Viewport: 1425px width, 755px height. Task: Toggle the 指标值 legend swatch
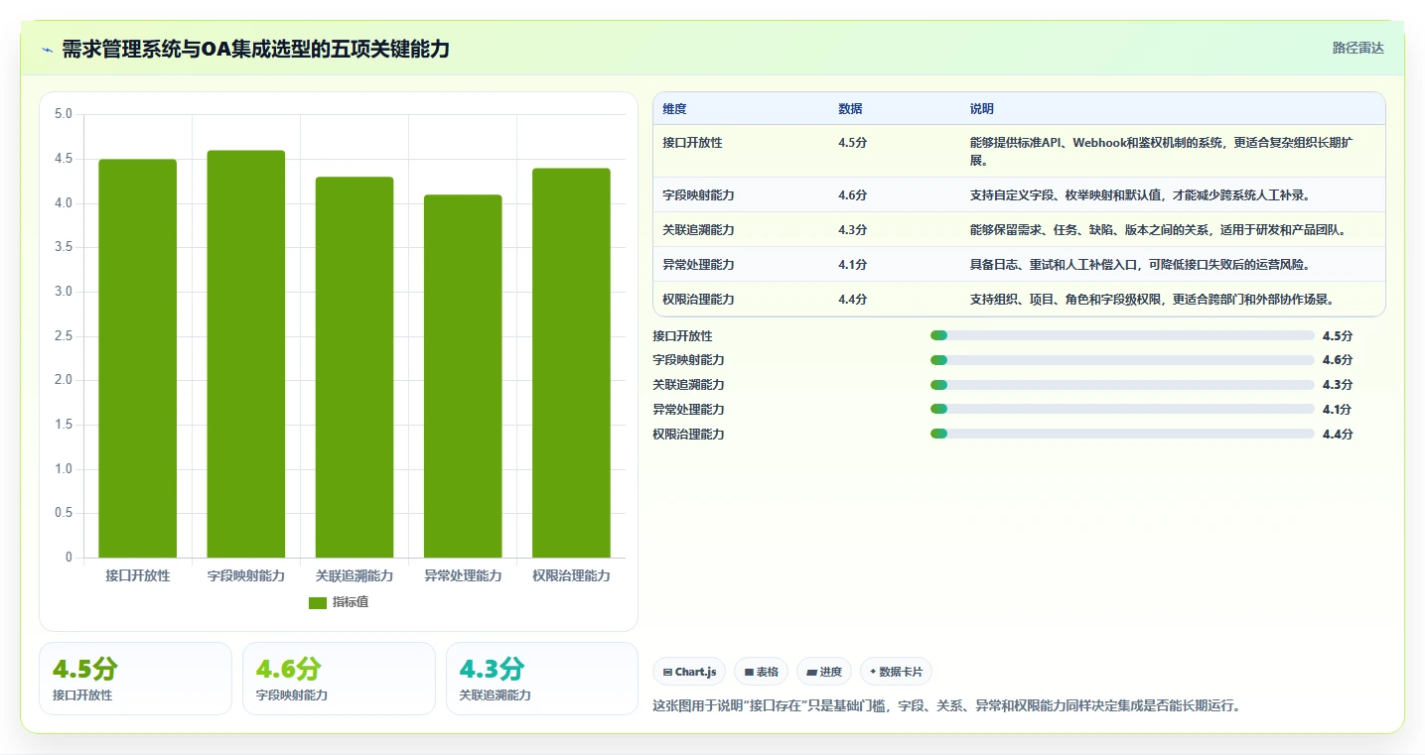tap(318, 602)
